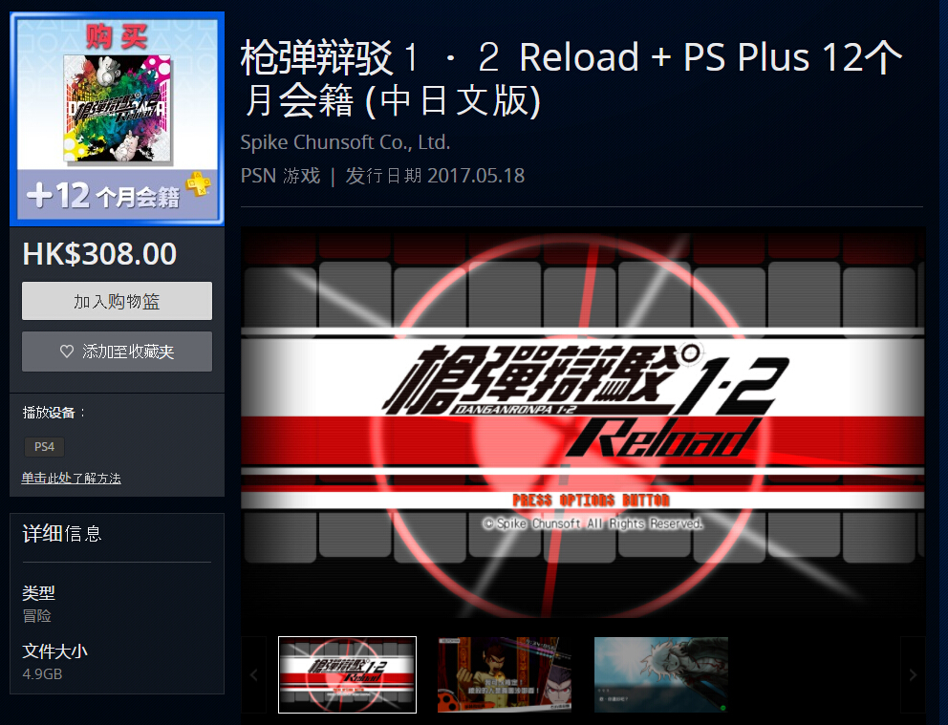The image size is (948, 725).
Task: Click the +12个月会籍 membership banner
Action: tap(118, 195)
